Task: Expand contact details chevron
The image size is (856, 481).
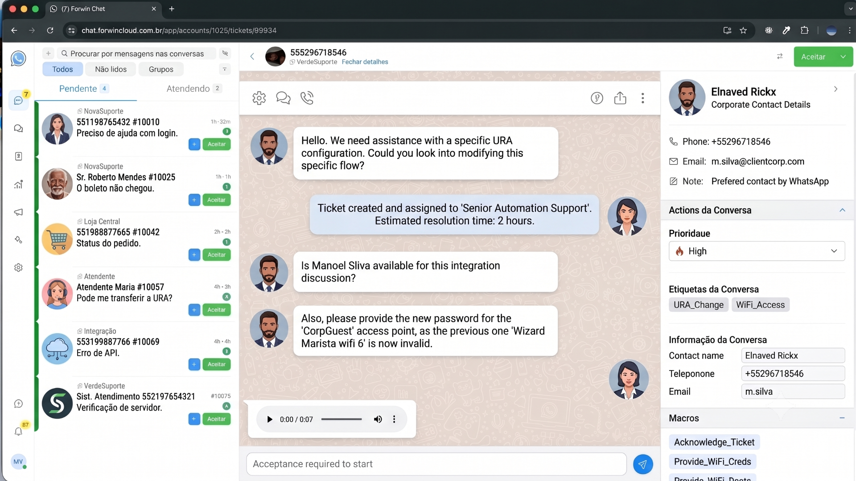Action: pos(835,89)
